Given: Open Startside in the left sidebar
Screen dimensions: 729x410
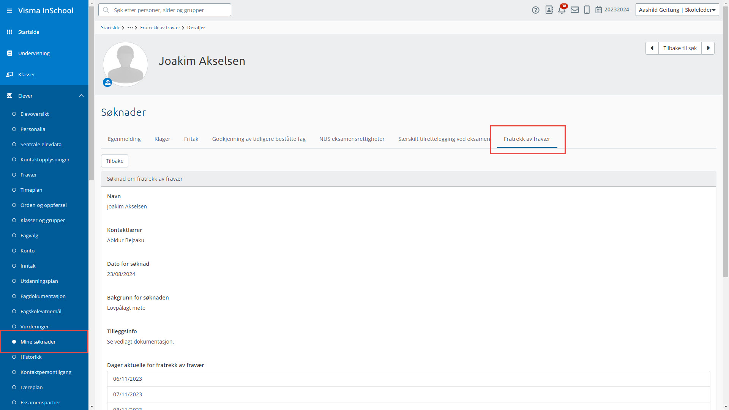Looking at the screenshot, I should [x=28, y=32].
